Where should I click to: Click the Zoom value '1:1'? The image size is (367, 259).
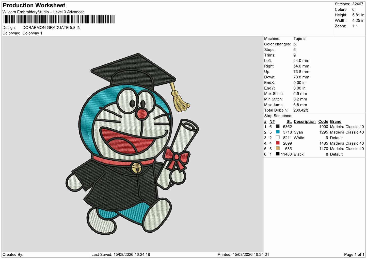pos(355,26)
